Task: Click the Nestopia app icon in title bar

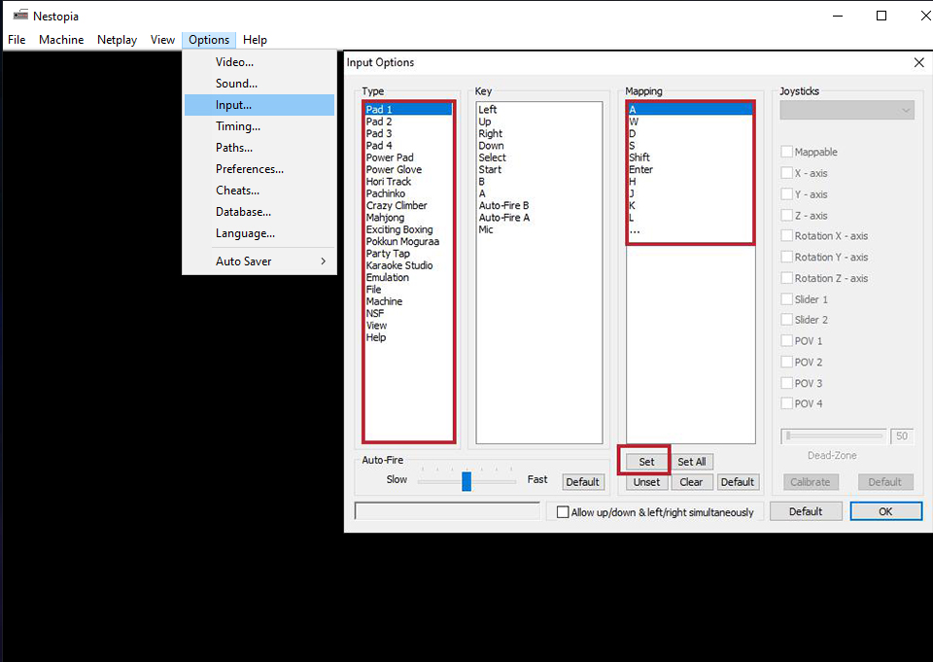Action: pos(20,15)
